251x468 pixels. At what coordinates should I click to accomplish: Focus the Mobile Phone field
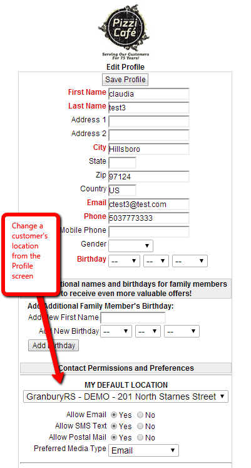pos(149,231)
